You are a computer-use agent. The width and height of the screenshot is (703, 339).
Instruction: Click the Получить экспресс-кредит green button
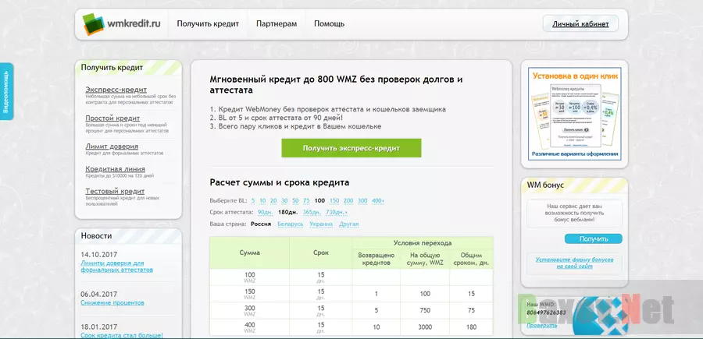point(351,148)
